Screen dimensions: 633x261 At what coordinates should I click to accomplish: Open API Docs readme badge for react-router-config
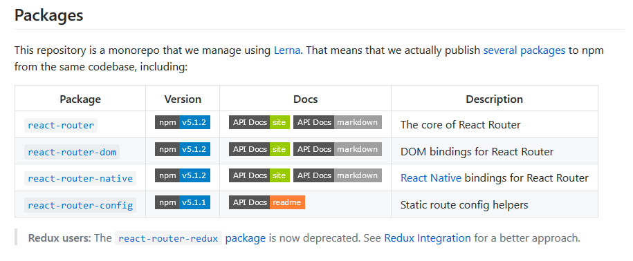[267, 202]
